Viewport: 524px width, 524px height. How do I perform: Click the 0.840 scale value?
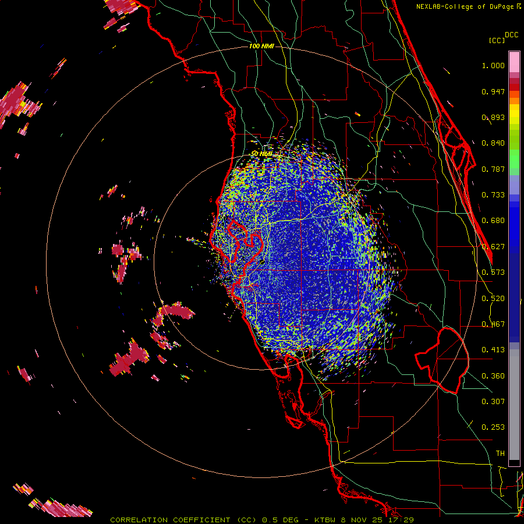[x=493, y=143]
